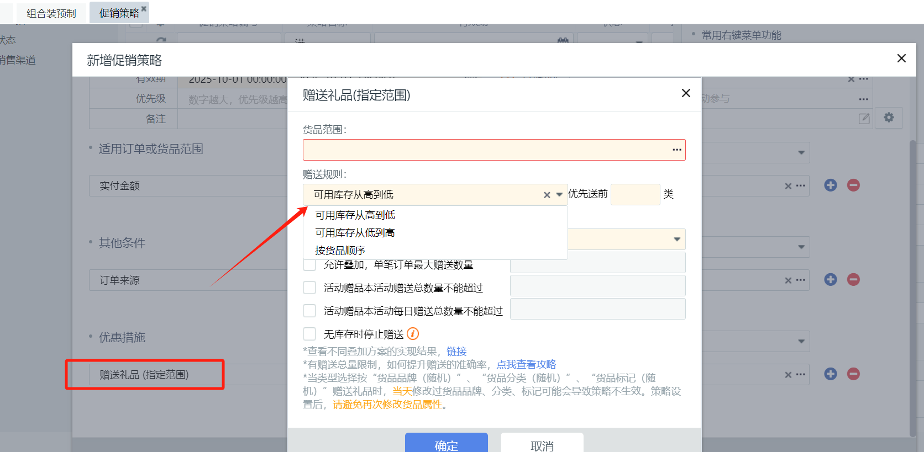The width and height of the screenshot is (924, 452).
Task: Click the 优先送前 number input field
Action: [x=635, y=194]
